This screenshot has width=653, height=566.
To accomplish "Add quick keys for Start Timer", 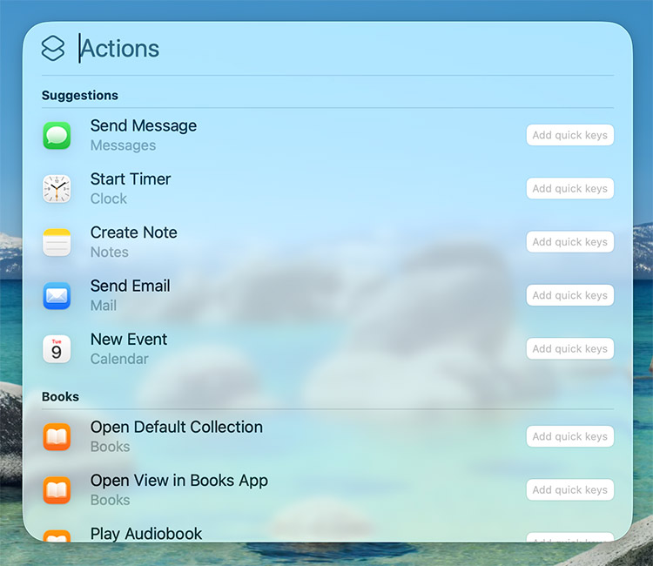I will [x=569, y=189].
